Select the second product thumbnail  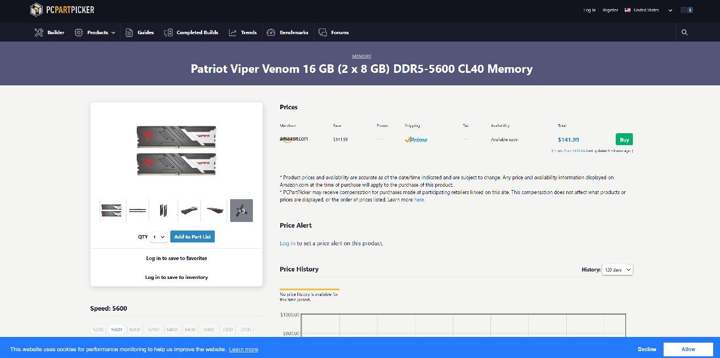point(137,210)
